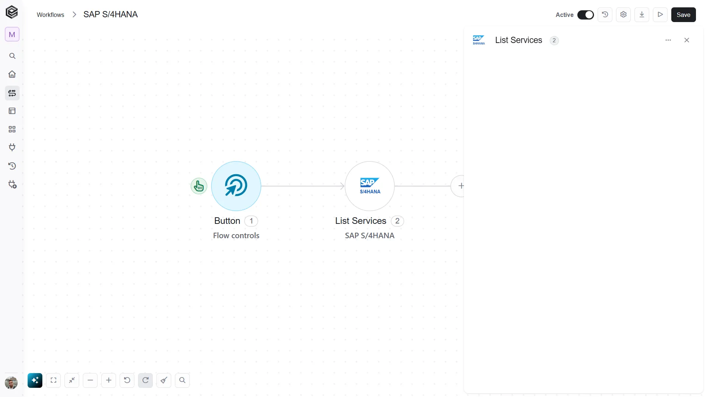
Task: Go to Home in the sidebar
Action: click(12, 74)
